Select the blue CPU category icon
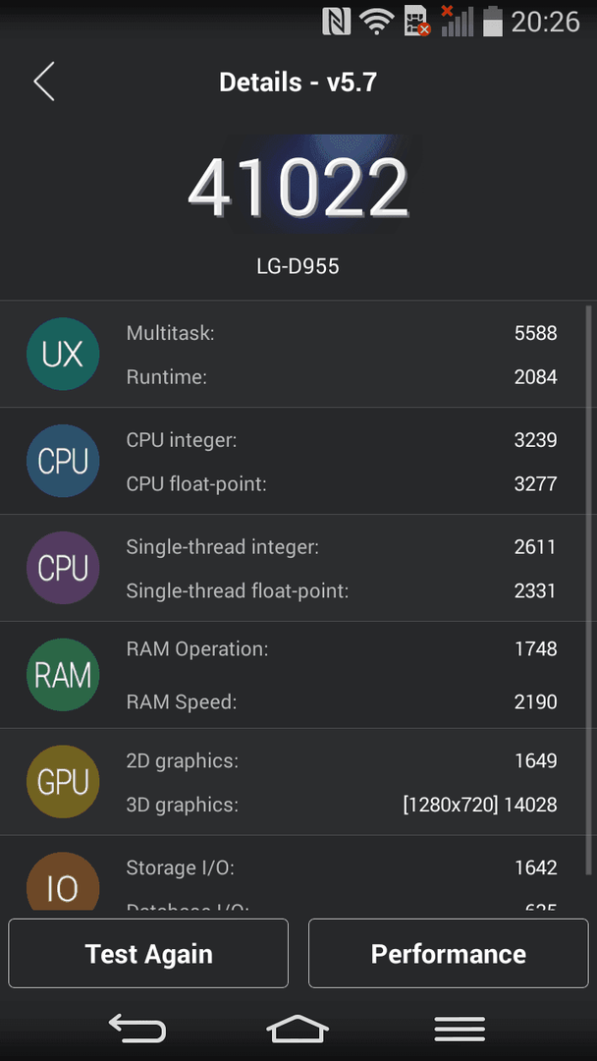This screenshot has width=597, height=1061. pyautogui.click(x=63, y=461)
